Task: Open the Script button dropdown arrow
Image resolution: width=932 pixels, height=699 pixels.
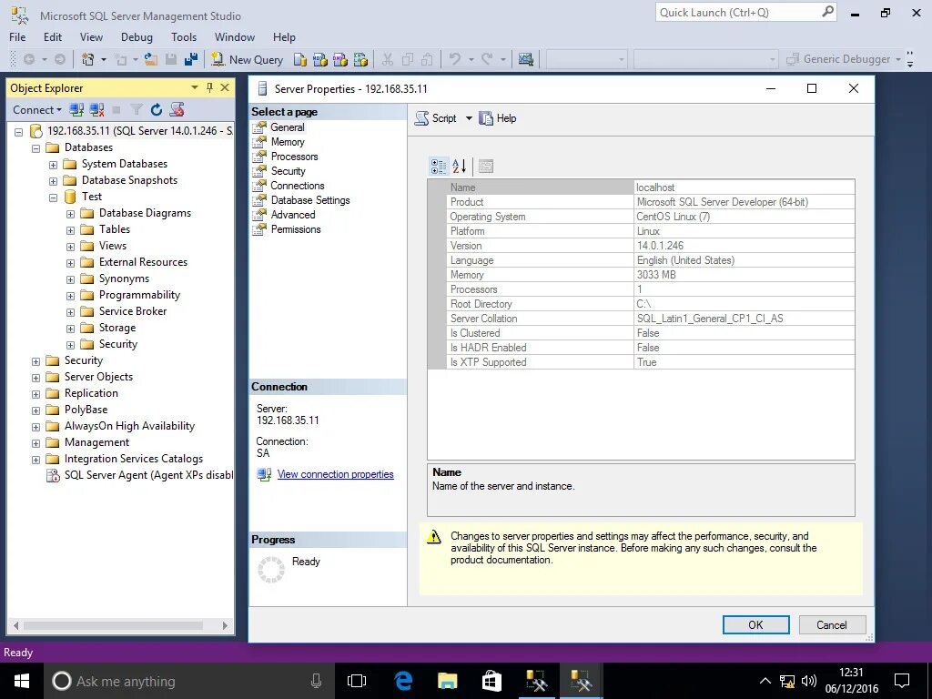Action: [x=469, y=118]
